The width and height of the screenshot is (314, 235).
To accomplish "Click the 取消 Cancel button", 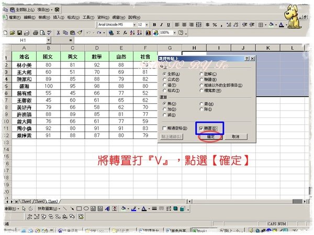I will 235,137.
